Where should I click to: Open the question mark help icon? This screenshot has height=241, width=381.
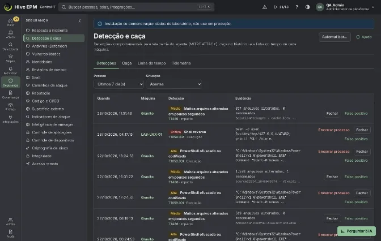pyautogui.click(x=297, y=7)
